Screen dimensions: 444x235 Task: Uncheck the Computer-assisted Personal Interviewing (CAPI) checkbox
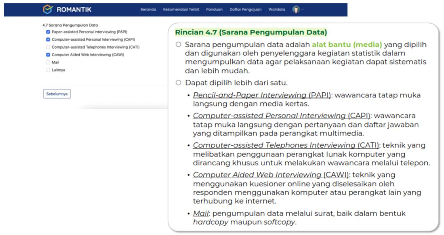48,39
